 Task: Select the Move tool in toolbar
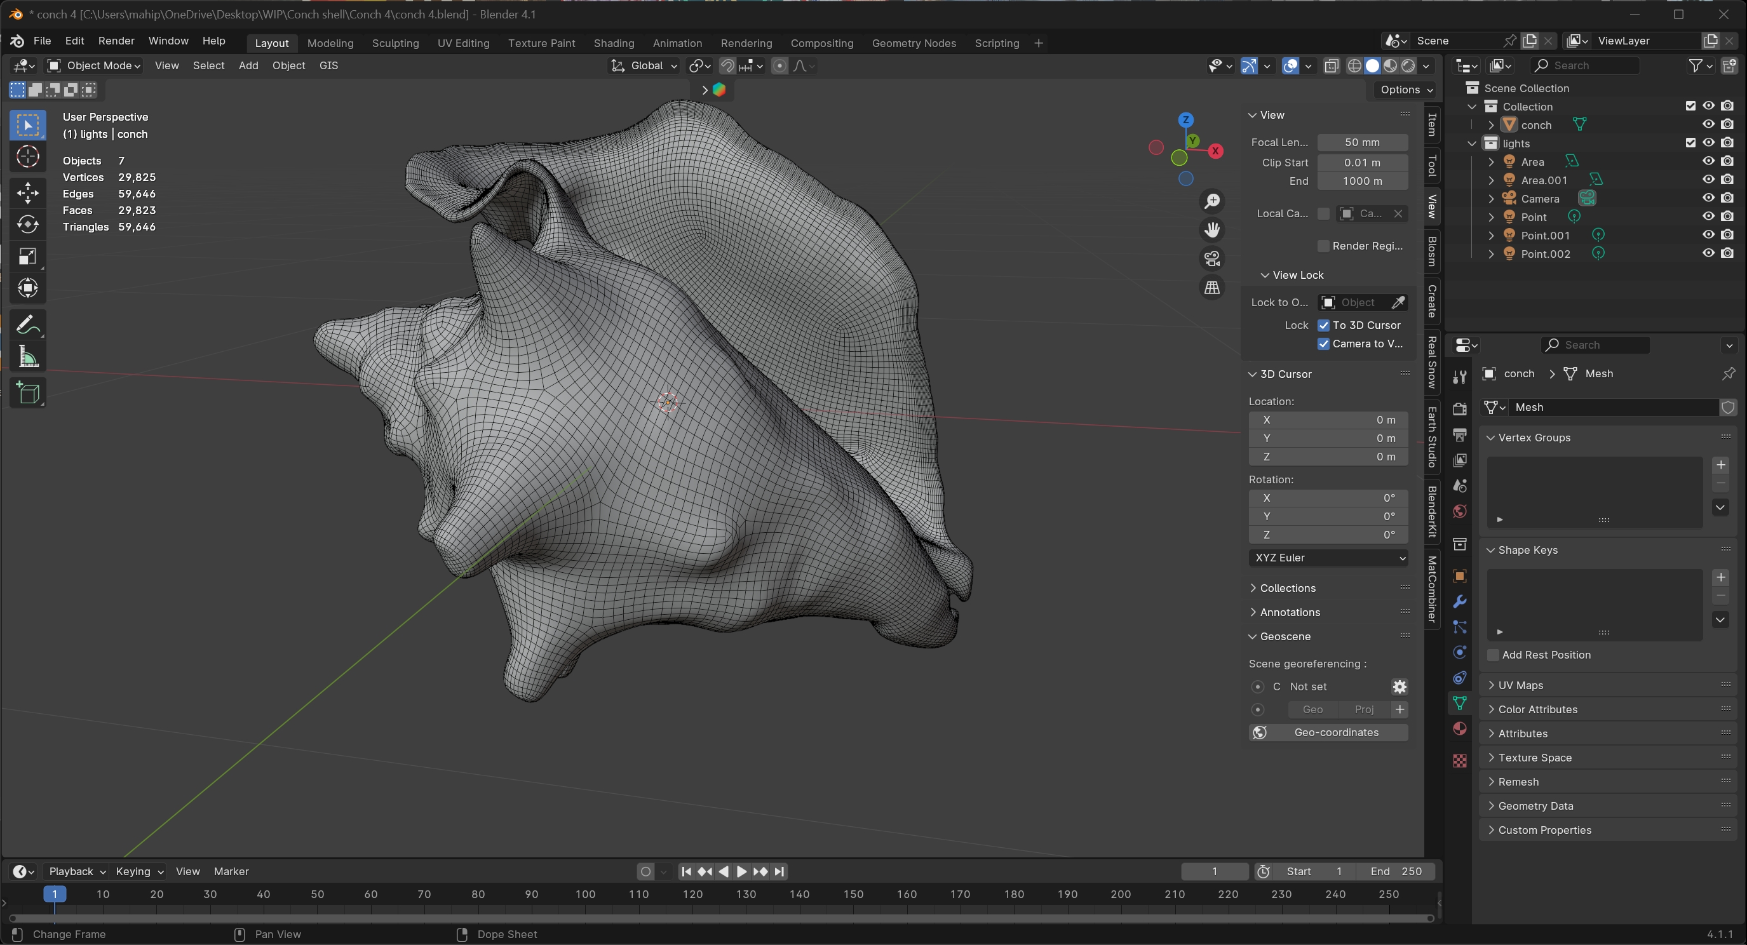28,192
